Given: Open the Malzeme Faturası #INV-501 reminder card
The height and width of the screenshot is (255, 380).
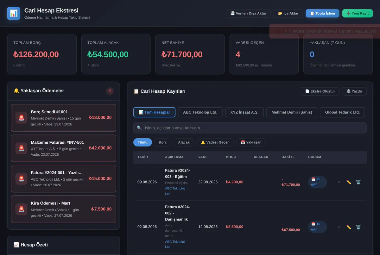Looking at the screenshot, I should point(63,148).
